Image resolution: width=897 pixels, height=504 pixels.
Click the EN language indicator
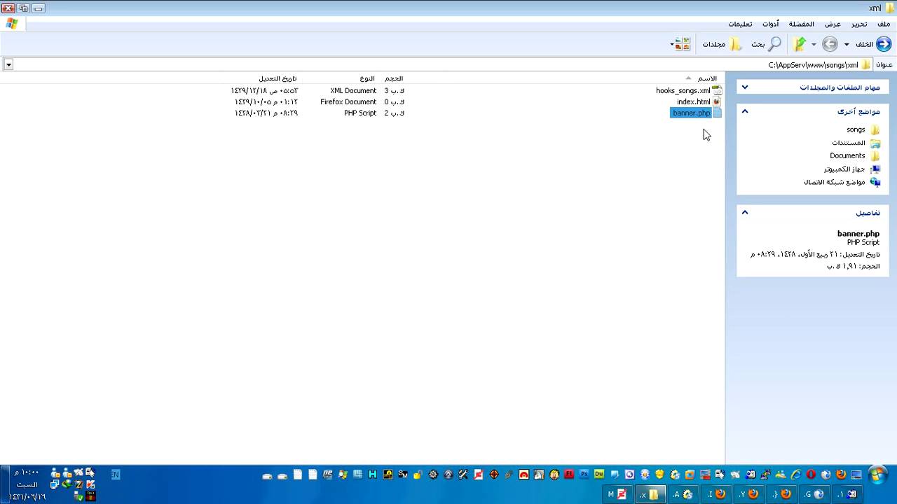pyautogui.click(x=116, y=475)
